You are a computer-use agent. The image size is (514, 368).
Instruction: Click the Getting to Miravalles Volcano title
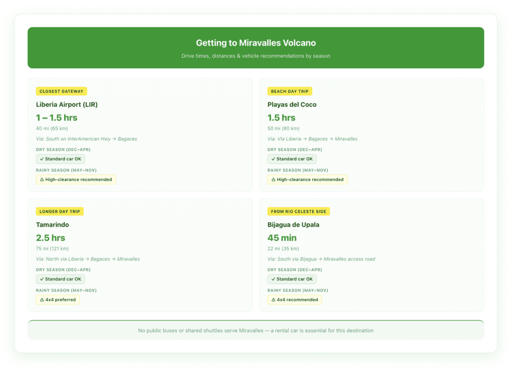click(255, 43)
